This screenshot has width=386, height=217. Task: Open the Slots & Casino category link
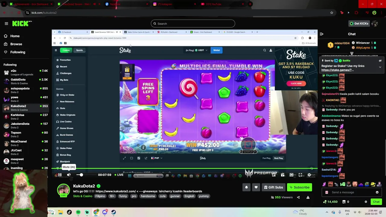(83, 196)
